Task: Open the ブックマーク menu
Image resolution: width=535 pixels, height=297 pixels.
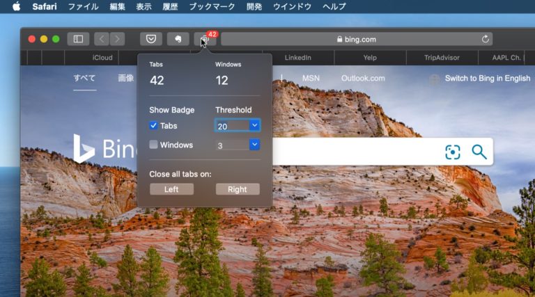Action: click(210, 6)
